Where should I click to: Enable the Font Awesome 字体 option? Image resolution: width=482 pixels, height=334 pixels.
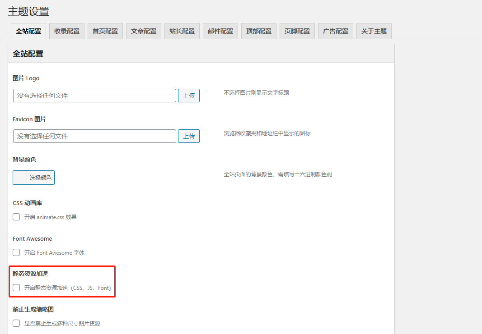[16, 252]
